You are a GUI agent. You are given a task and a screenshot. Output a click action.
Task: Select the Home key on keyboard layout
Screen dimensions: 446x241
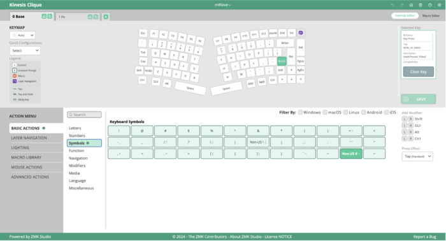[x=273, y=33]
